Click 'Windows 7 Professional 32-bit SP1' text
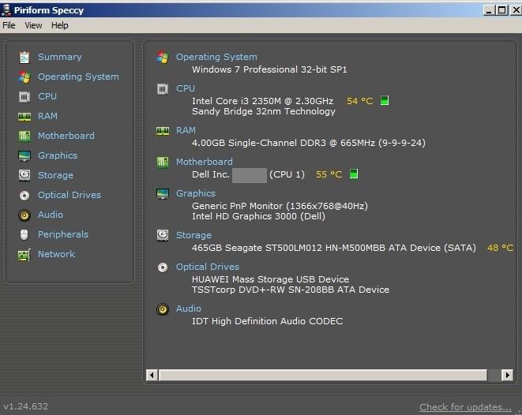 [x=269, y=69]
